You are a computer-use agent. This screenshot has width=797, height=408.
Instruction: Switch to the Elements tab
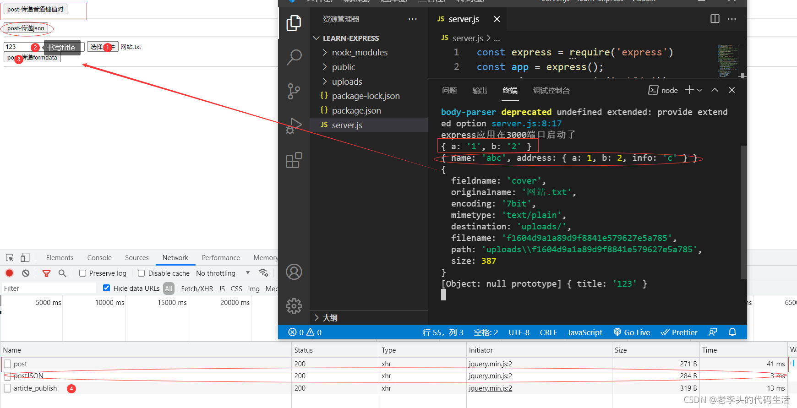tap(60, 258)
